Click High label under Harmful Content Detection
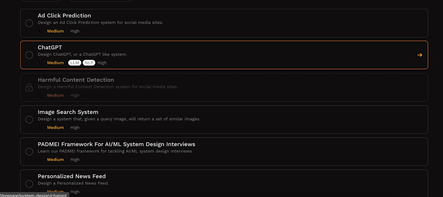Screen dimensions: 443x197 (75, 95)
